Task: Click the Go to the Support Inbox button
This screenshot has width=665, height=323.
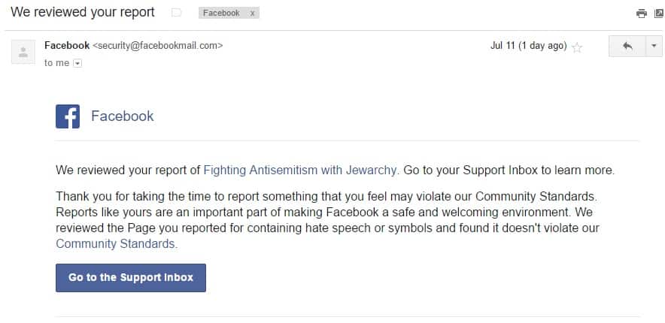Action: click(x=131, y=278)
